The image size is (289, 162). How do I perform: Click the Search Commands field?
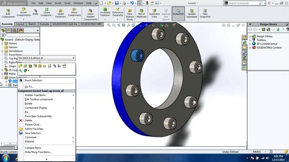click(x=244, y=3)
